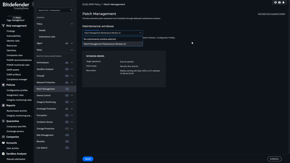
Task: Collapse the Policy section chevron
Action: pos(72,24)
